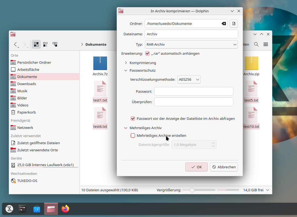Open Persönlicher Ordner in sidebar

44,62
